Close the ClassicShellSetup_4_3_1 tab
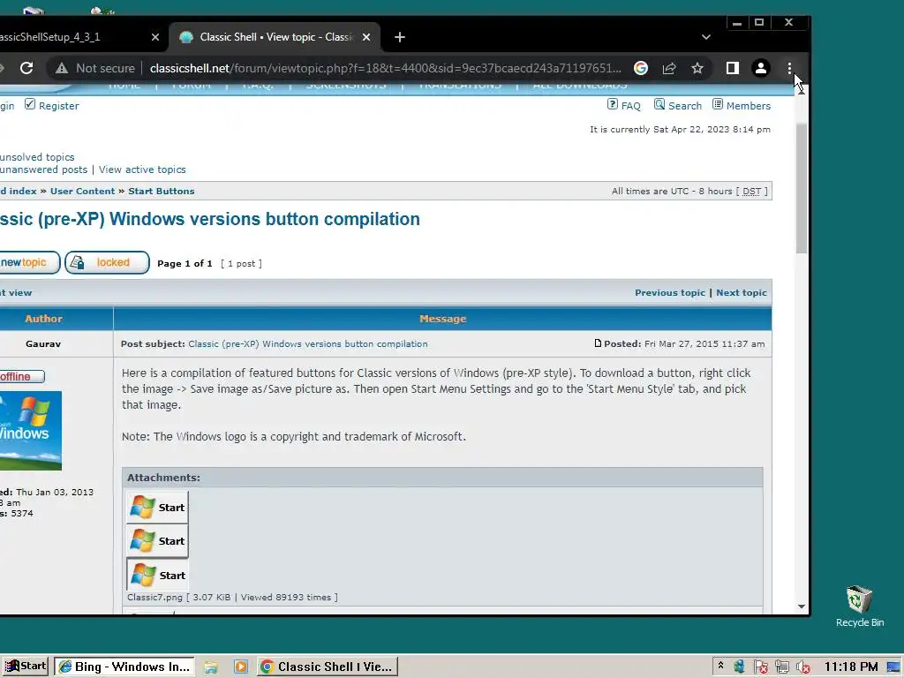Image resolution: width=904 pixels, height=678 pixels. click(x=155, y=37)
